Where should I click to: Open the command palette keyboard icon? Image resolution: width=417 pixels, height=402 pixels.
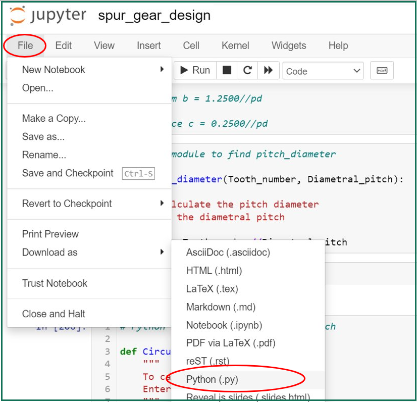pos(382,71)
